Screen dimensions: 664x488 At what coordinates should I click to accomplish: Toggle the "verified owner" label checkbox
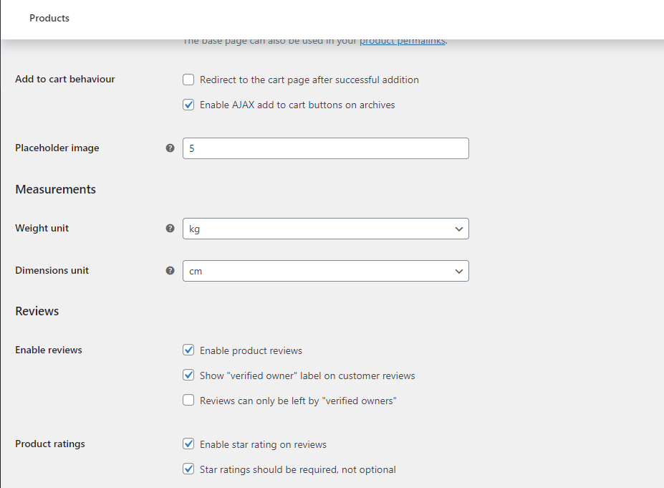[188, 375]
